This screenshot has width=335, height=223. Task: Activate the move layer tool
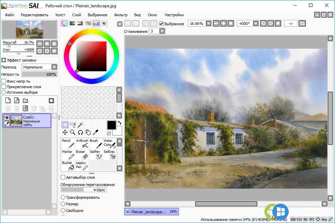65,132
